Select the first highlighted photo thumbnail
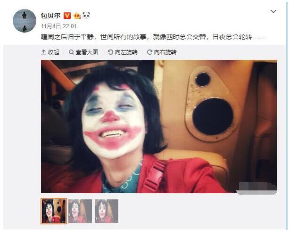 pyautogui.click(x=54, y=211)
